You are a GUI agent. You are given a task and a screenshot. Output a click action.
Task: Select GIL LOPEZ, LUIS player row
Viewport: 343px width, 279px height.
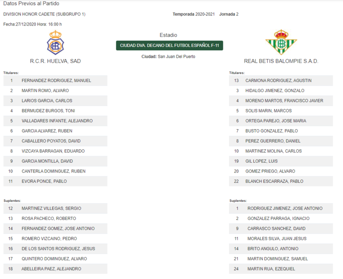pyautogui.click(x=281, y=161)
